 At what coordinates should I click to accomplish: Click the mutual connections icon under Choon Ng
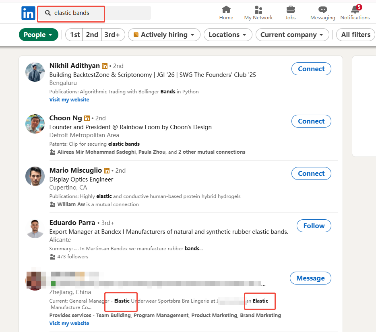coord(53,152)
